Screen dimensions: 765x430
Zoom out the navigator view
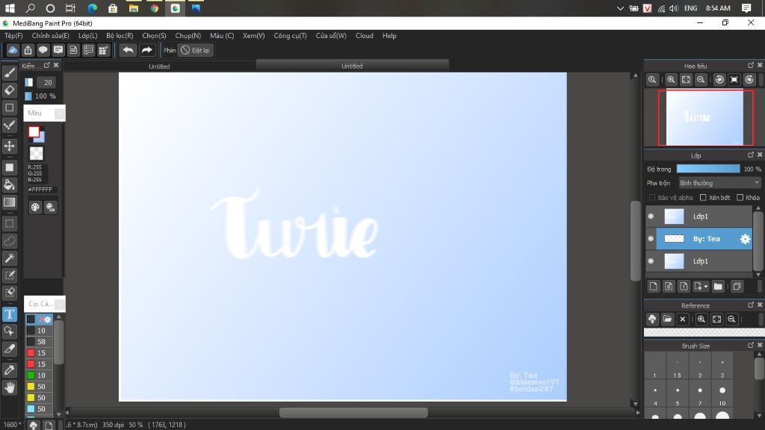(701, 80)
